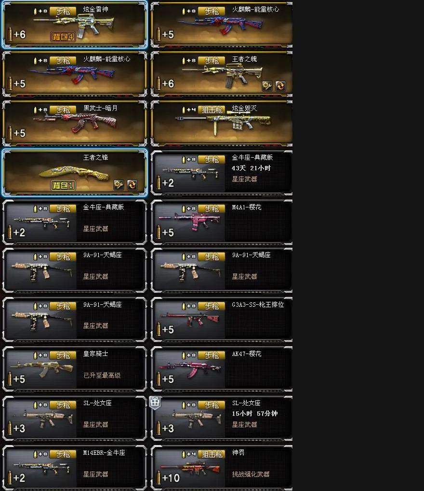
Task: Select the 皇家骑士 golden AK card
Action: coord(75,369)
